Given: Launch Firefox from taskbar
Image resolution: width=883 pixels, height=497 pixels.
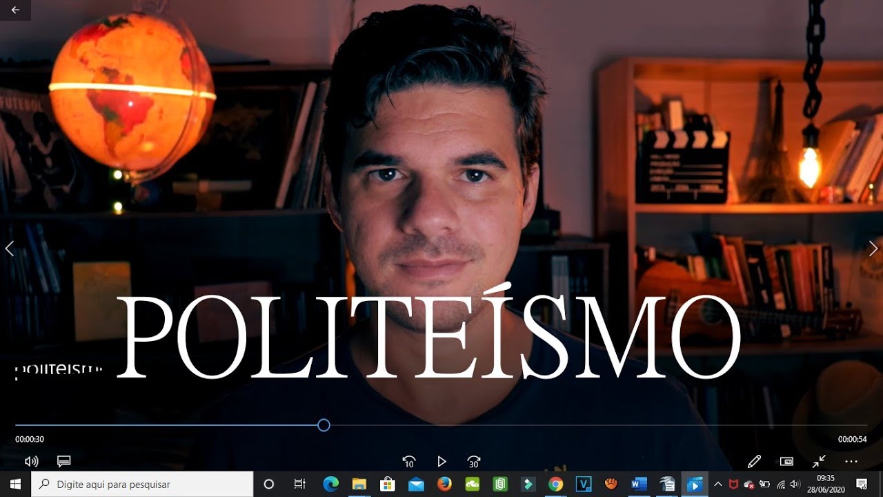Looking at the screenshot, I should (x=444, y=484).
